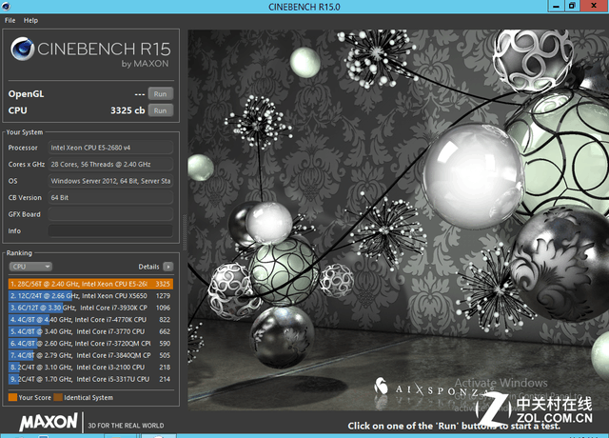
Task: Click the CB Version field
Action: (110, 197)
